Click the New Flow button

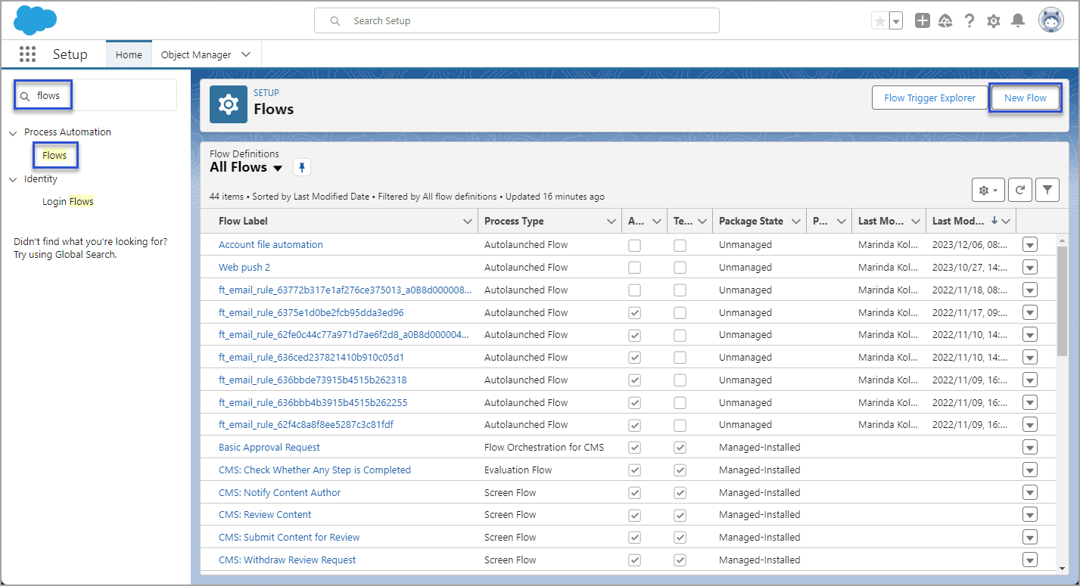point(1025,98)
